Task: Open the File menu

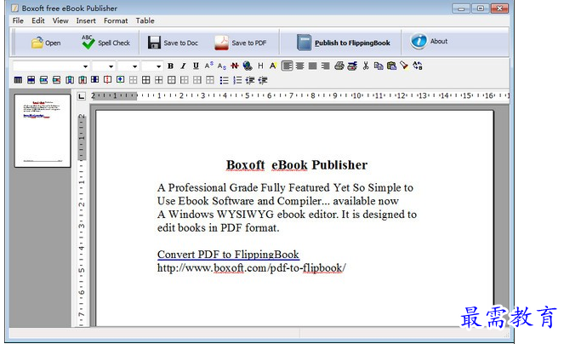Action: tap(18, 20)
